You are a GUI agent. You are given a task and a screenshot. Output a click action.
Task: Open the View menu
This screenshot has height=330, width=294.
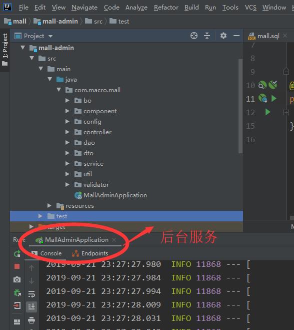[58, 8]
